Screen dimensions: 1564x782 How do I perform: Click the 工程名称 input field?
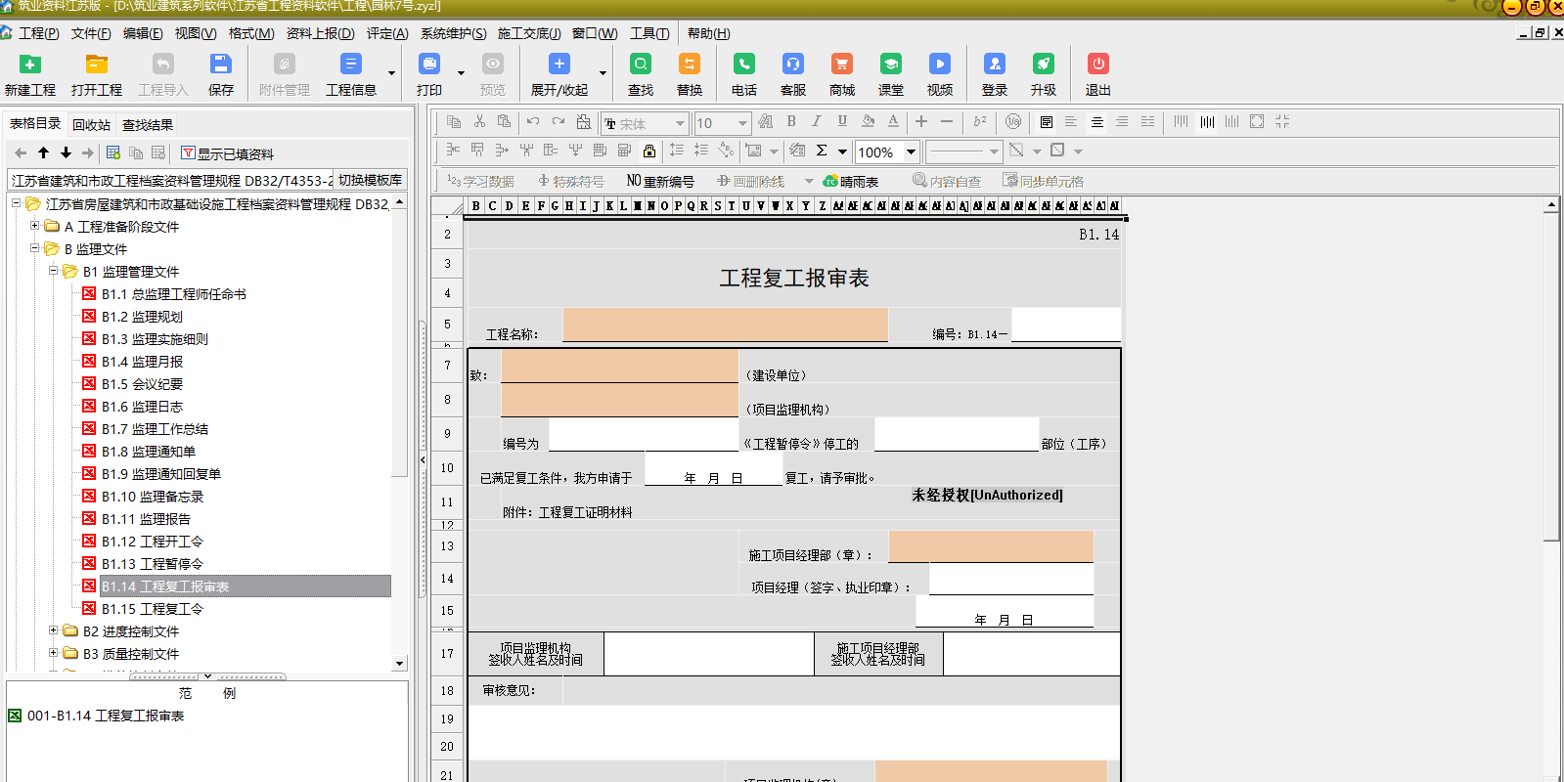pos(725,325)
